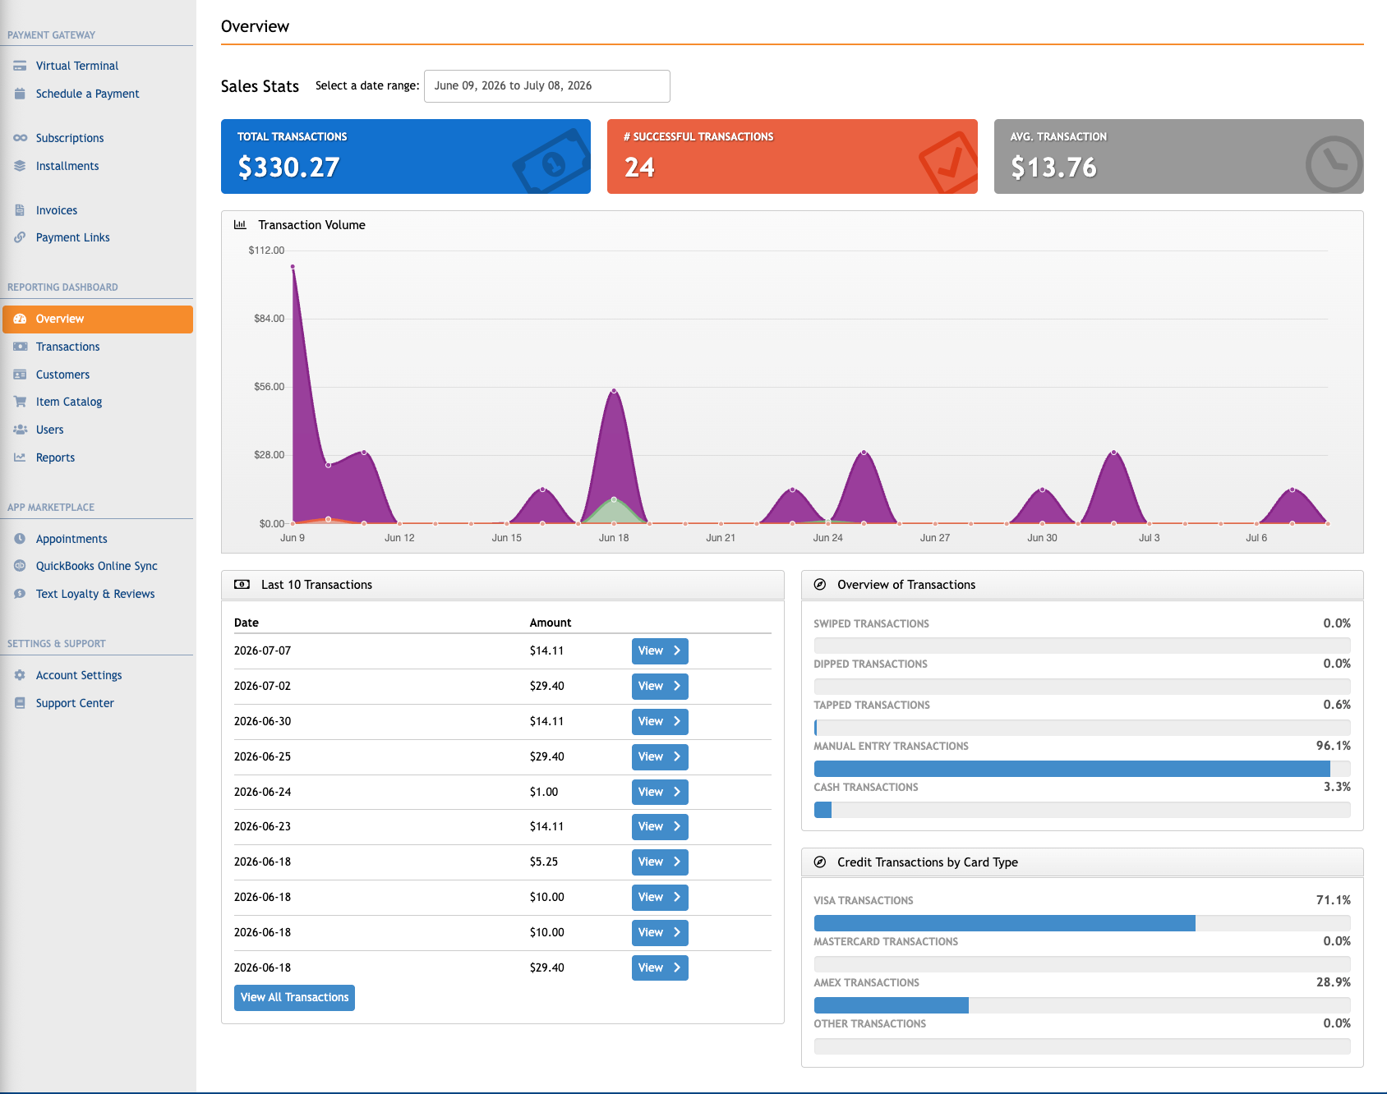Click the 96.1% manual entry value

1333,746
